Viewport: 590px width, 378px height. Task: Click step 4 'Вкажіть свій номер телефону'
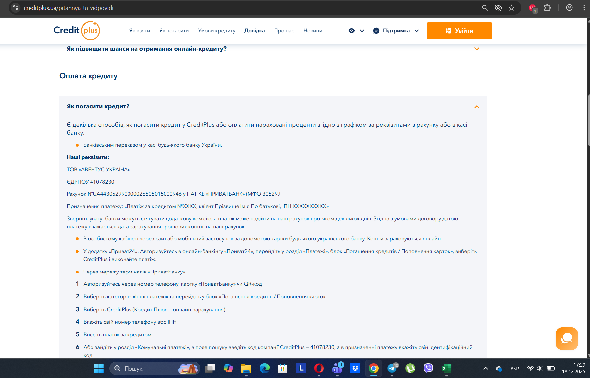pos(130,322)
